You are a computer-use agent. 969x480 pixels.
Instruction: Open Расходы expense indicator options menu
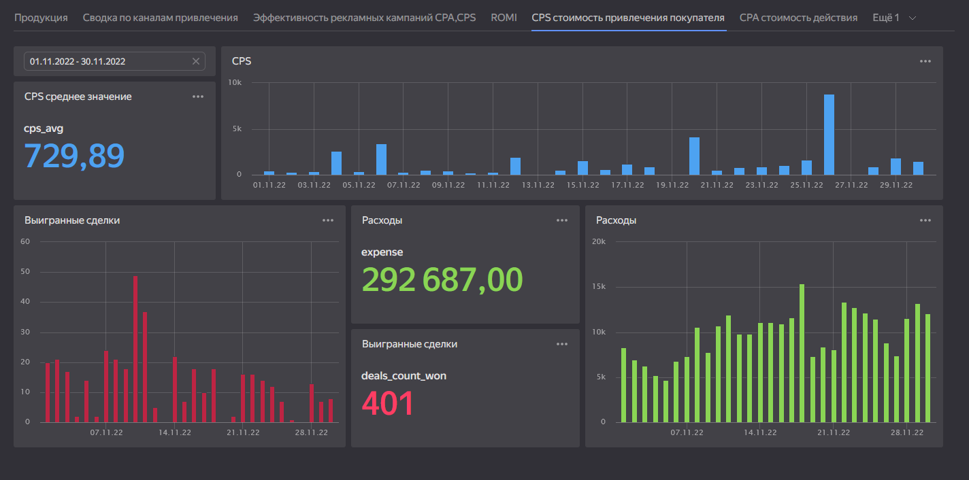point(561,220)
